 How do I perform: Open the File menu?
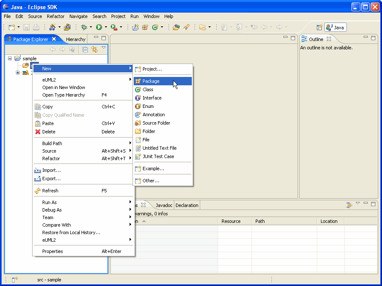7,16
